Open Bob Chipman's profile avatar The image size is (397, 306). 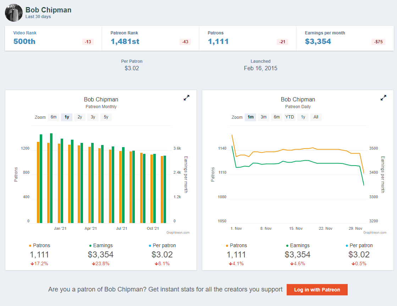(14, 13)
